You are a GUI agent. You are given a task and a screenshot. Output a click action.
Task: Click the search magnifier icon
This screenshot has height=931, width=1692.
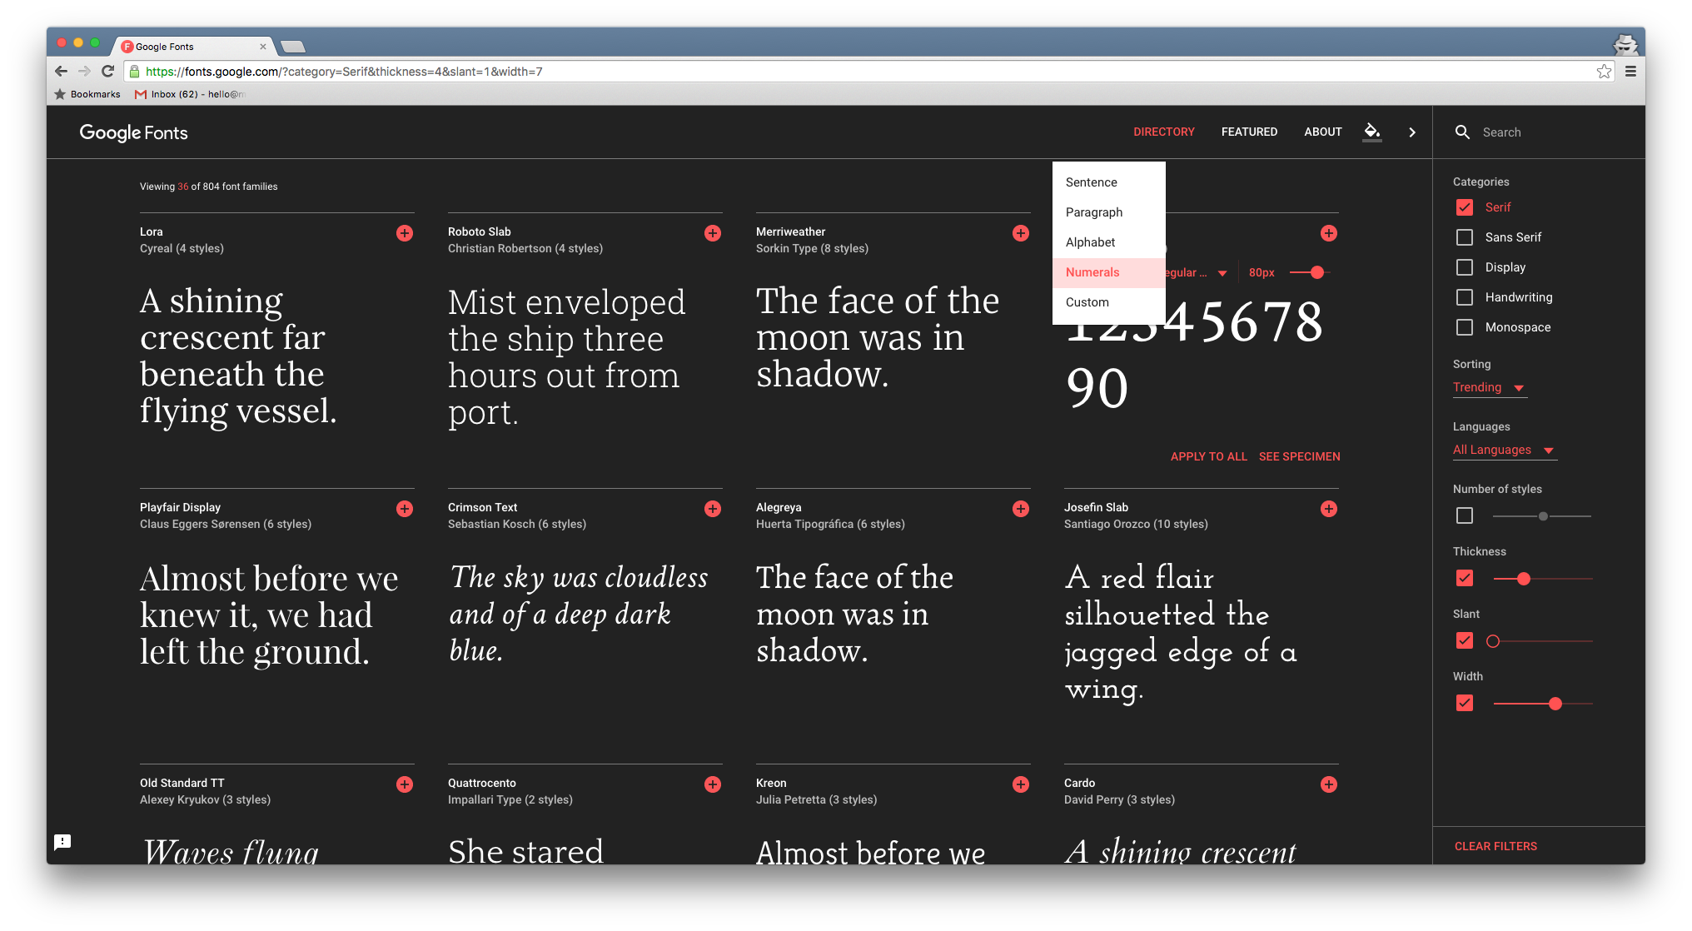click(1462, 132)
